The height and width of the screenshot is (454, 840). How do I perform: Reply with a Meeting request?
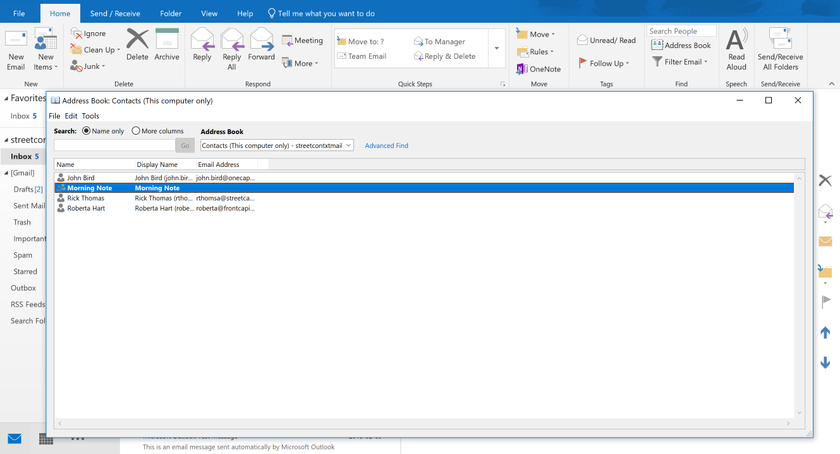(x=302, y=40)
